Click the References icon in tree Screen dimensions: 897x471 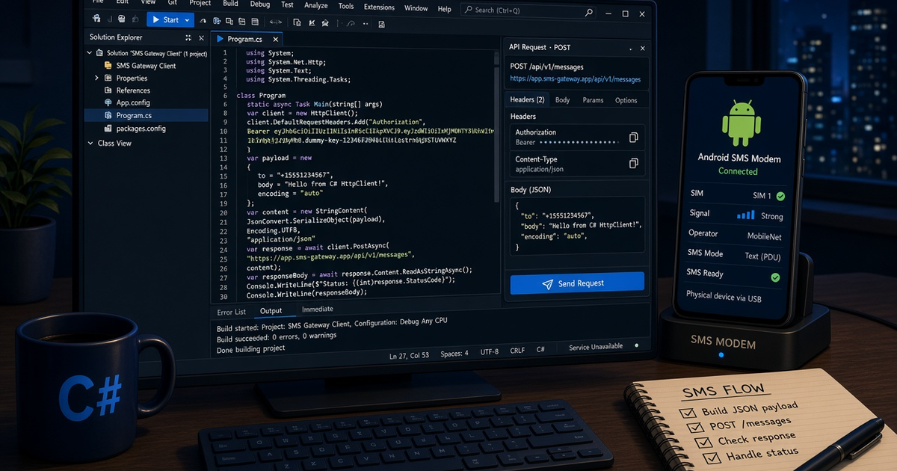click(x=108, y=90)
